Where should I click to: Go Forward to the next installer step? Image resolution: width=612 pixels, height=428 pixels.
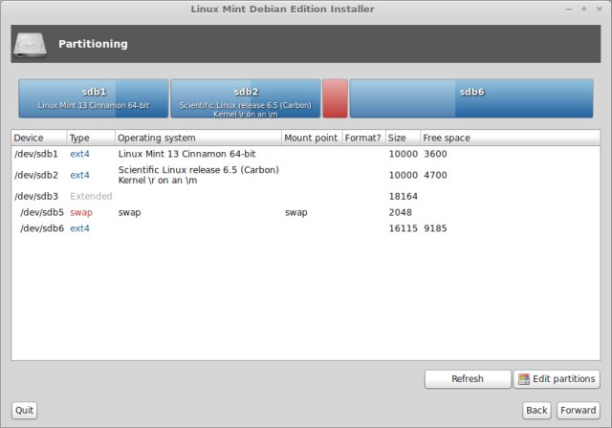tap(578, 411)
